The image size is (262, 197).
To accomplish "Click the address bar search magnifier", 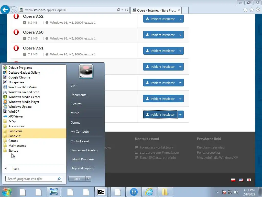I will click(x=118, y=10).
